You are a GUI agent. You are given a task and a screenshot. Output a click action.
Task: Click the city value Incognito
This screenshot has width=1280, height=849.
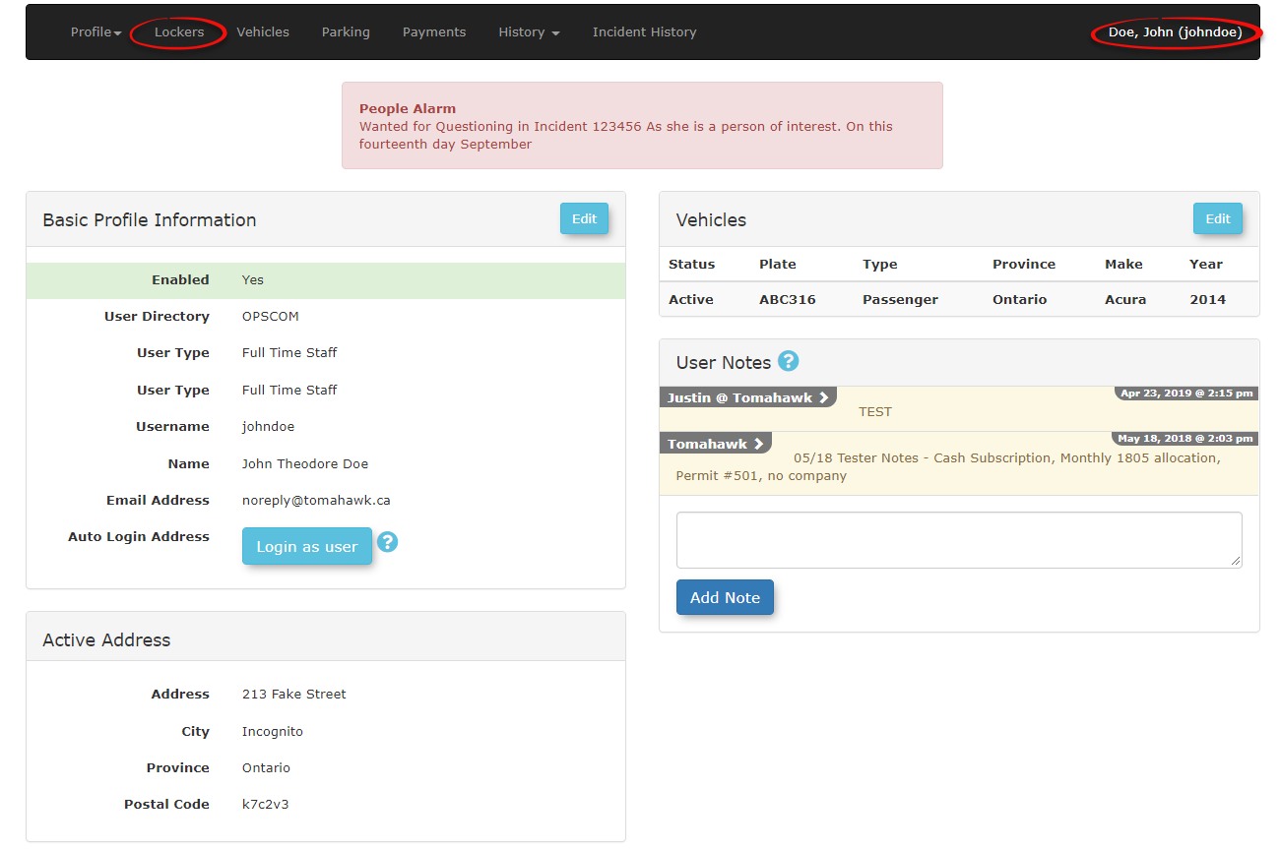pos(273,731)
